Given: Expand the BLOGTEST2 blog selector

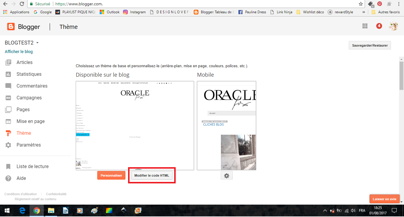Looking at the screenshot, I should pos(37,43).
